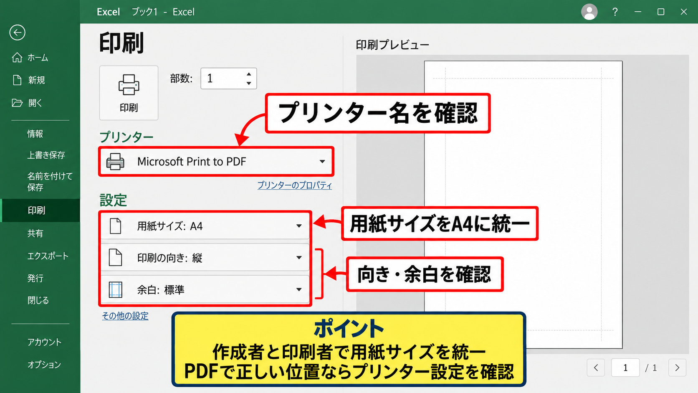Screen dimensions: 698x393
Task: Select 閉じる in the sidebar
Action: point(38,300)
